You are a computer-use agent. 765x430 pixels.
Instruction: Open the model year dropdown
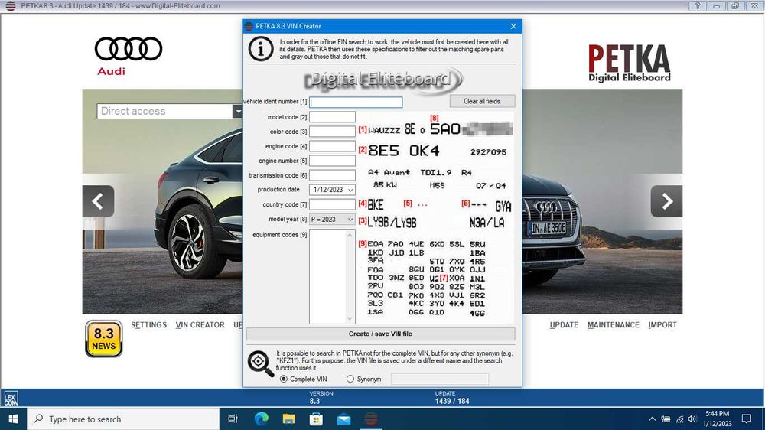point(350,220)
